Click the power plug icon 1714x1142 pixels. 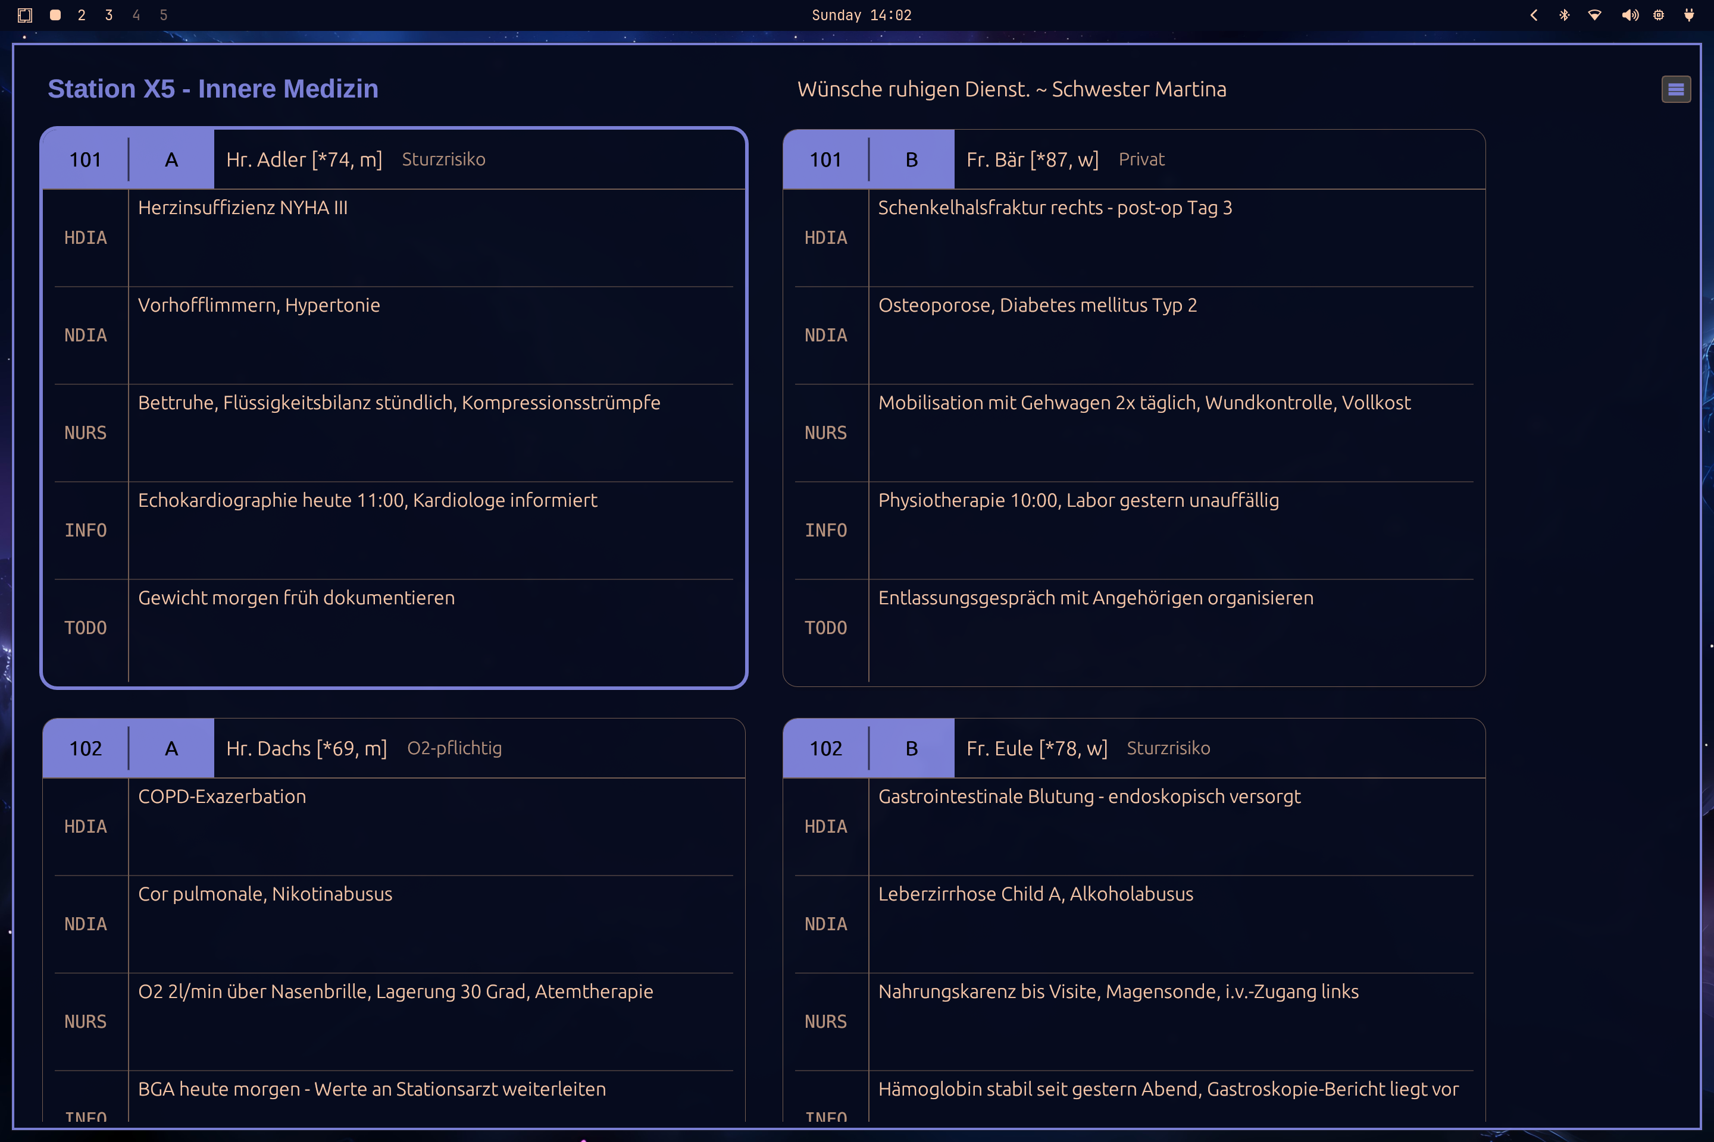(x=1688, y=14)
